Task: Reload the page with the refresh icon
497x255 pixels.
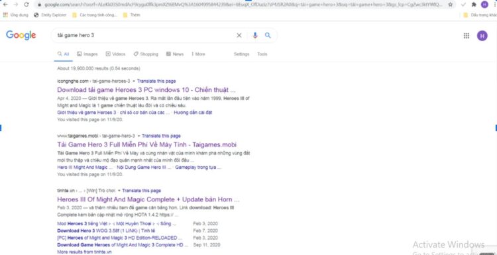Action: tap(27, 5)
